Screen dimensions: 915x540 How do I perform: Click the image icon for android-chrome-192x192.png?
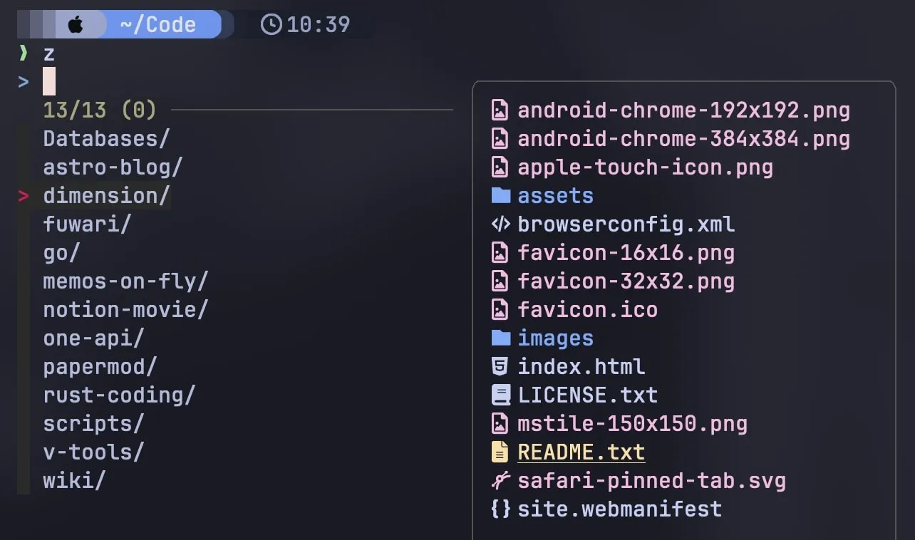click(x=500, y=110)
